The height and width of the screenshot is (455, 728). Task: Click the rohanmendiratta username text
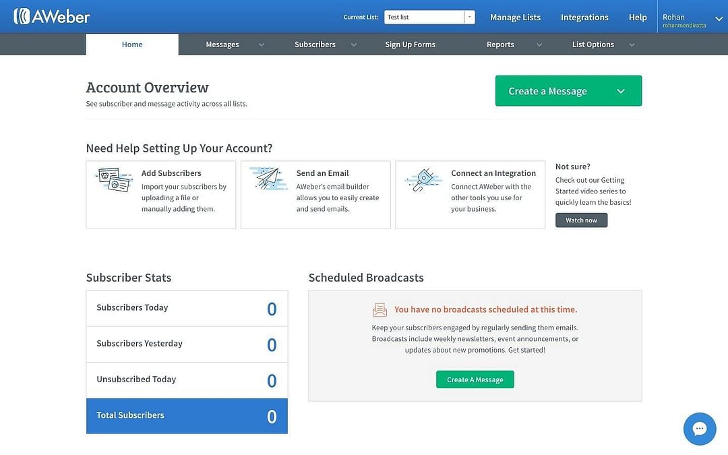pos(684,26)
